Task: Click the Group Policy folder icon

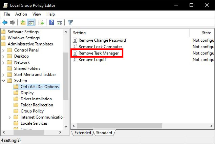Action: pos(16,111)
